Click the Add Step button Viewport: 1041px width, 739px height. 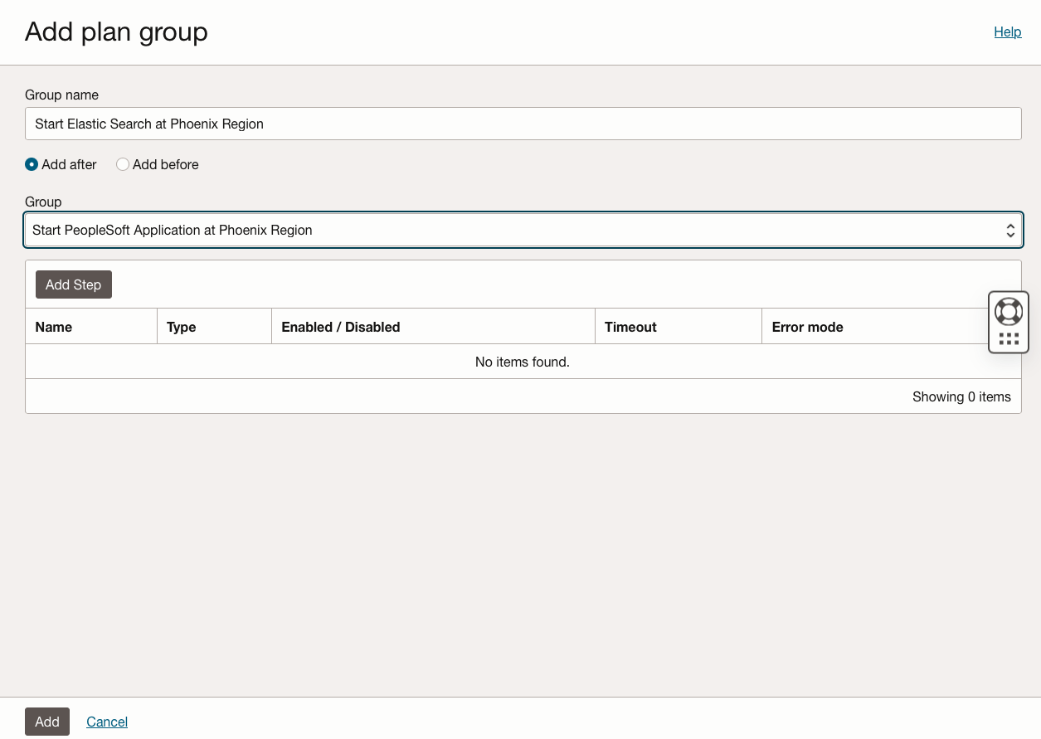pyautogui.click(x=73, y=284)
